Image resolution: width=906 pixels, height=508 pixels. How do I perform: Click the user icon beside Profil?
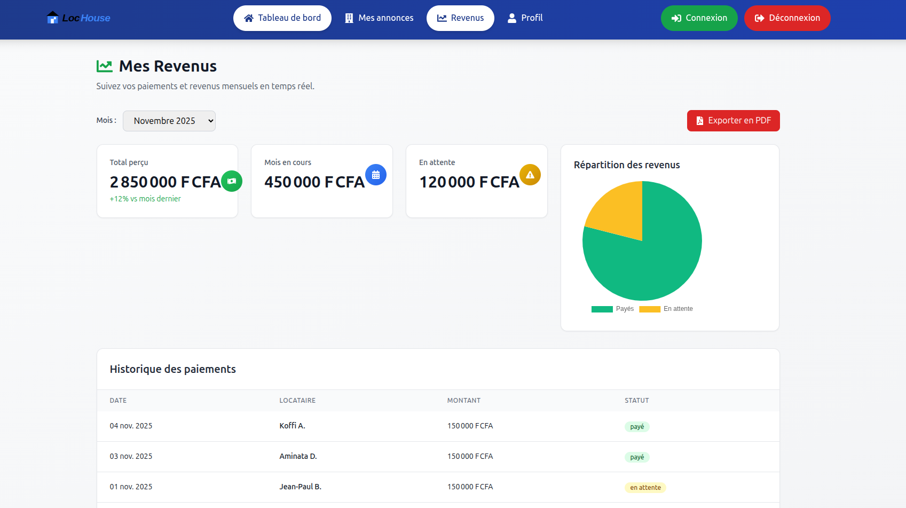point(512,18)
